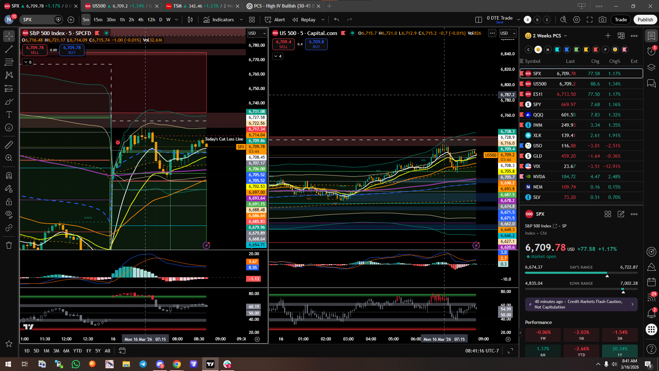The image size is (659, 371).
Task: Toggle the hide all drawings eye tool
Action: (x=9, y=214)
